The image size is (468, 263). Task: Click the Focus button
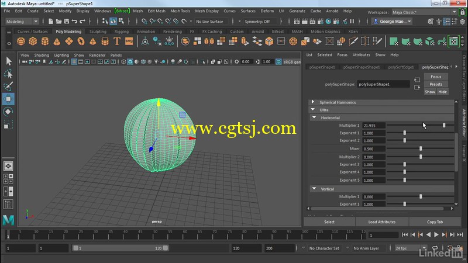[x=436, y=77]
